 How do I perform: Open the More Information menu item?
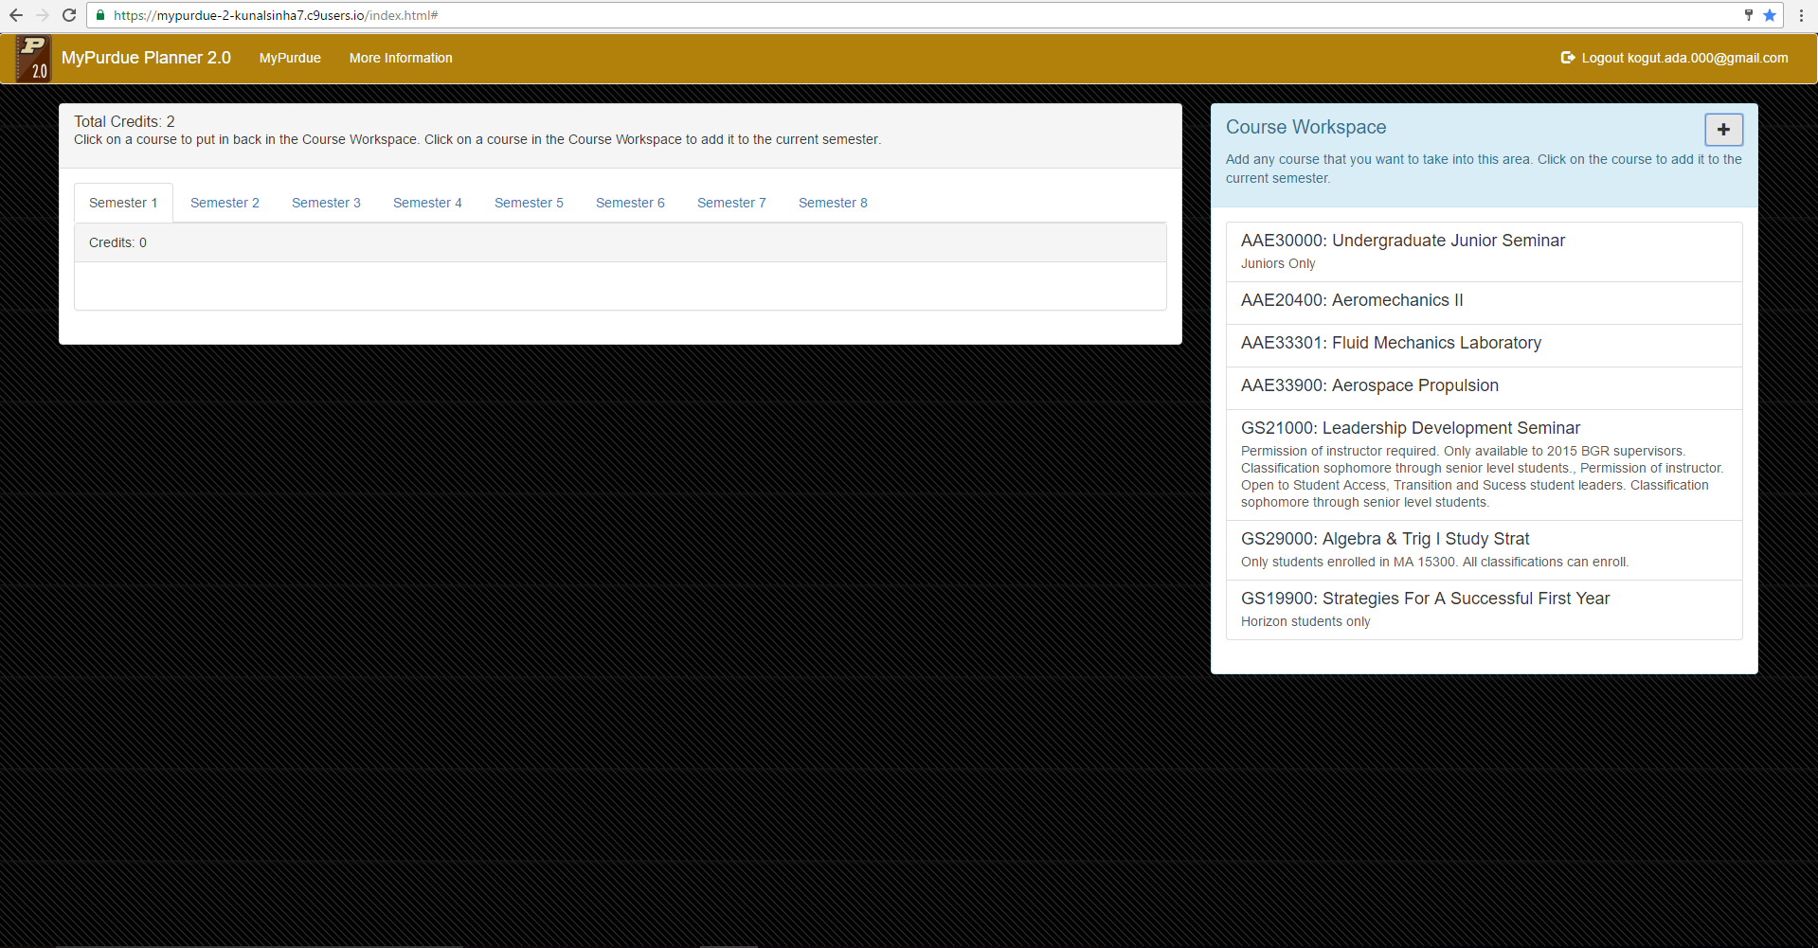(x=401, y=58)
